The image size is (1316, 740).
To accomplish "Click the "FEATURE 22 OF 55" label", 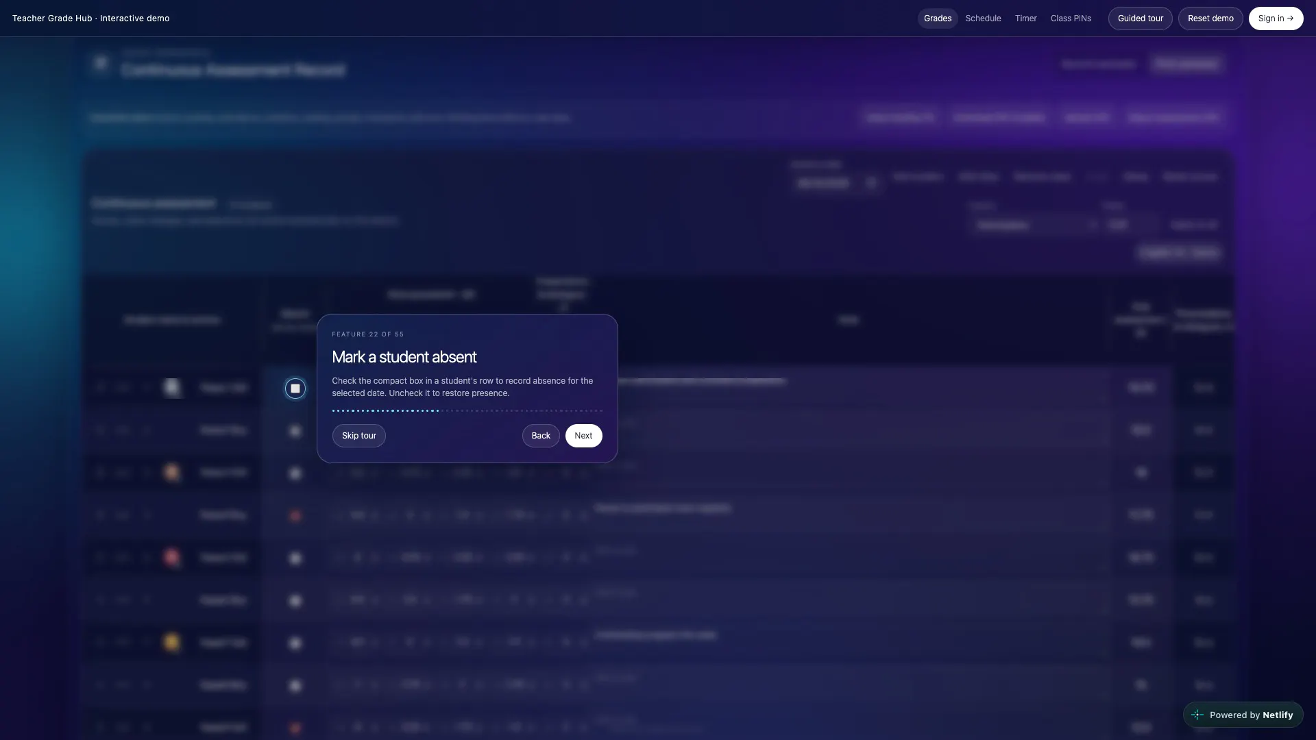I will coord(367,334).
